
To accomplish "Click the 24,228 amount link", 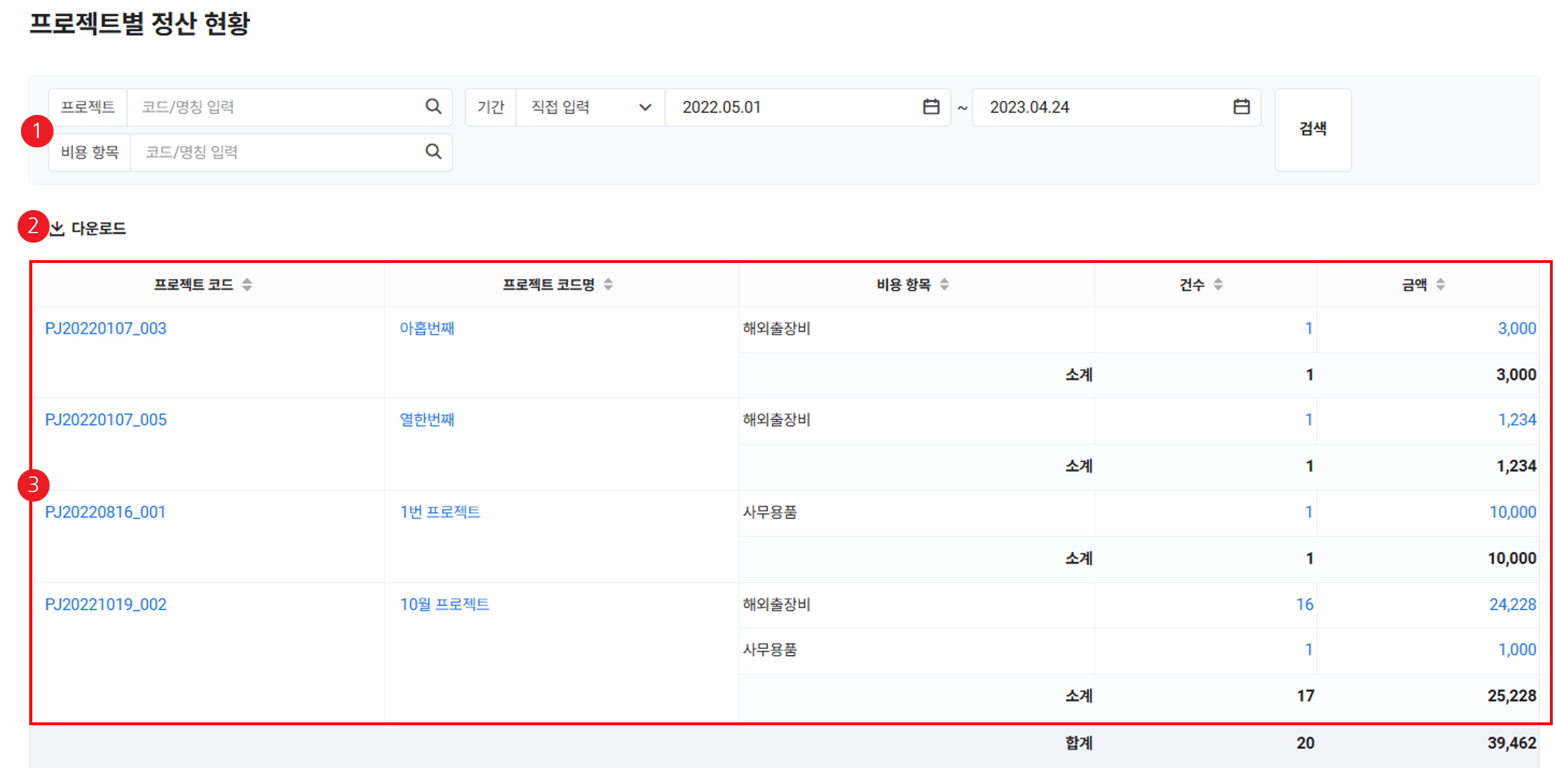I will pyautogui.click(x=1512, y=605).
